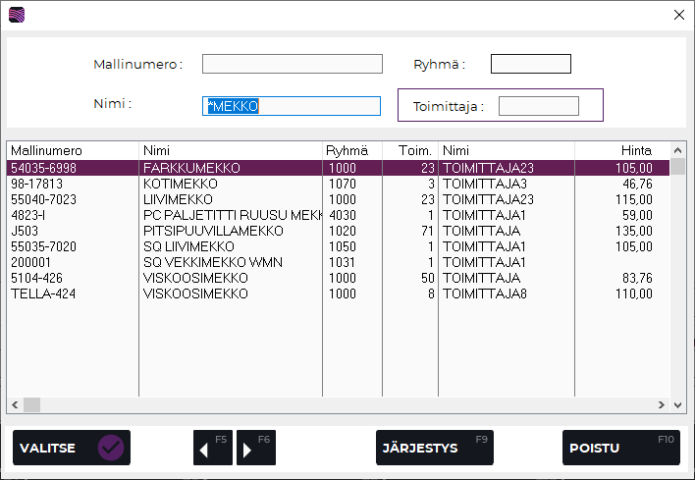The height and width of the screenshot is (480, 695).
Task: Exit via the POISTU button
Action: click(x=620, y=448)
